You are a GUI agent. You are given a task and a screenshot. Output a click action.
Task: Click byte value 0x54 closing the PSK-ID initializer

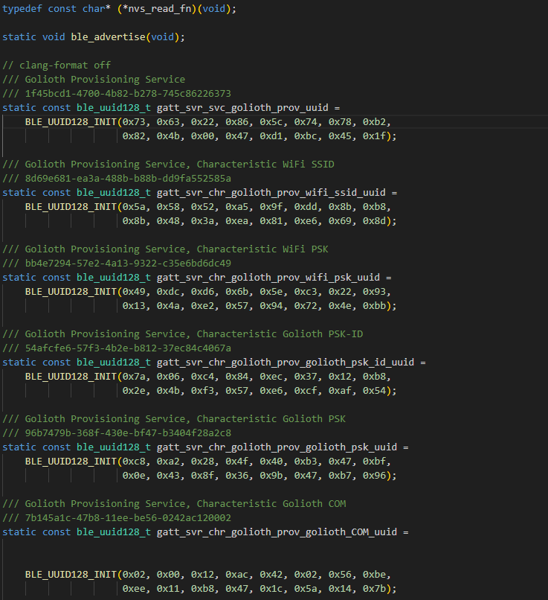click(374, 391)
